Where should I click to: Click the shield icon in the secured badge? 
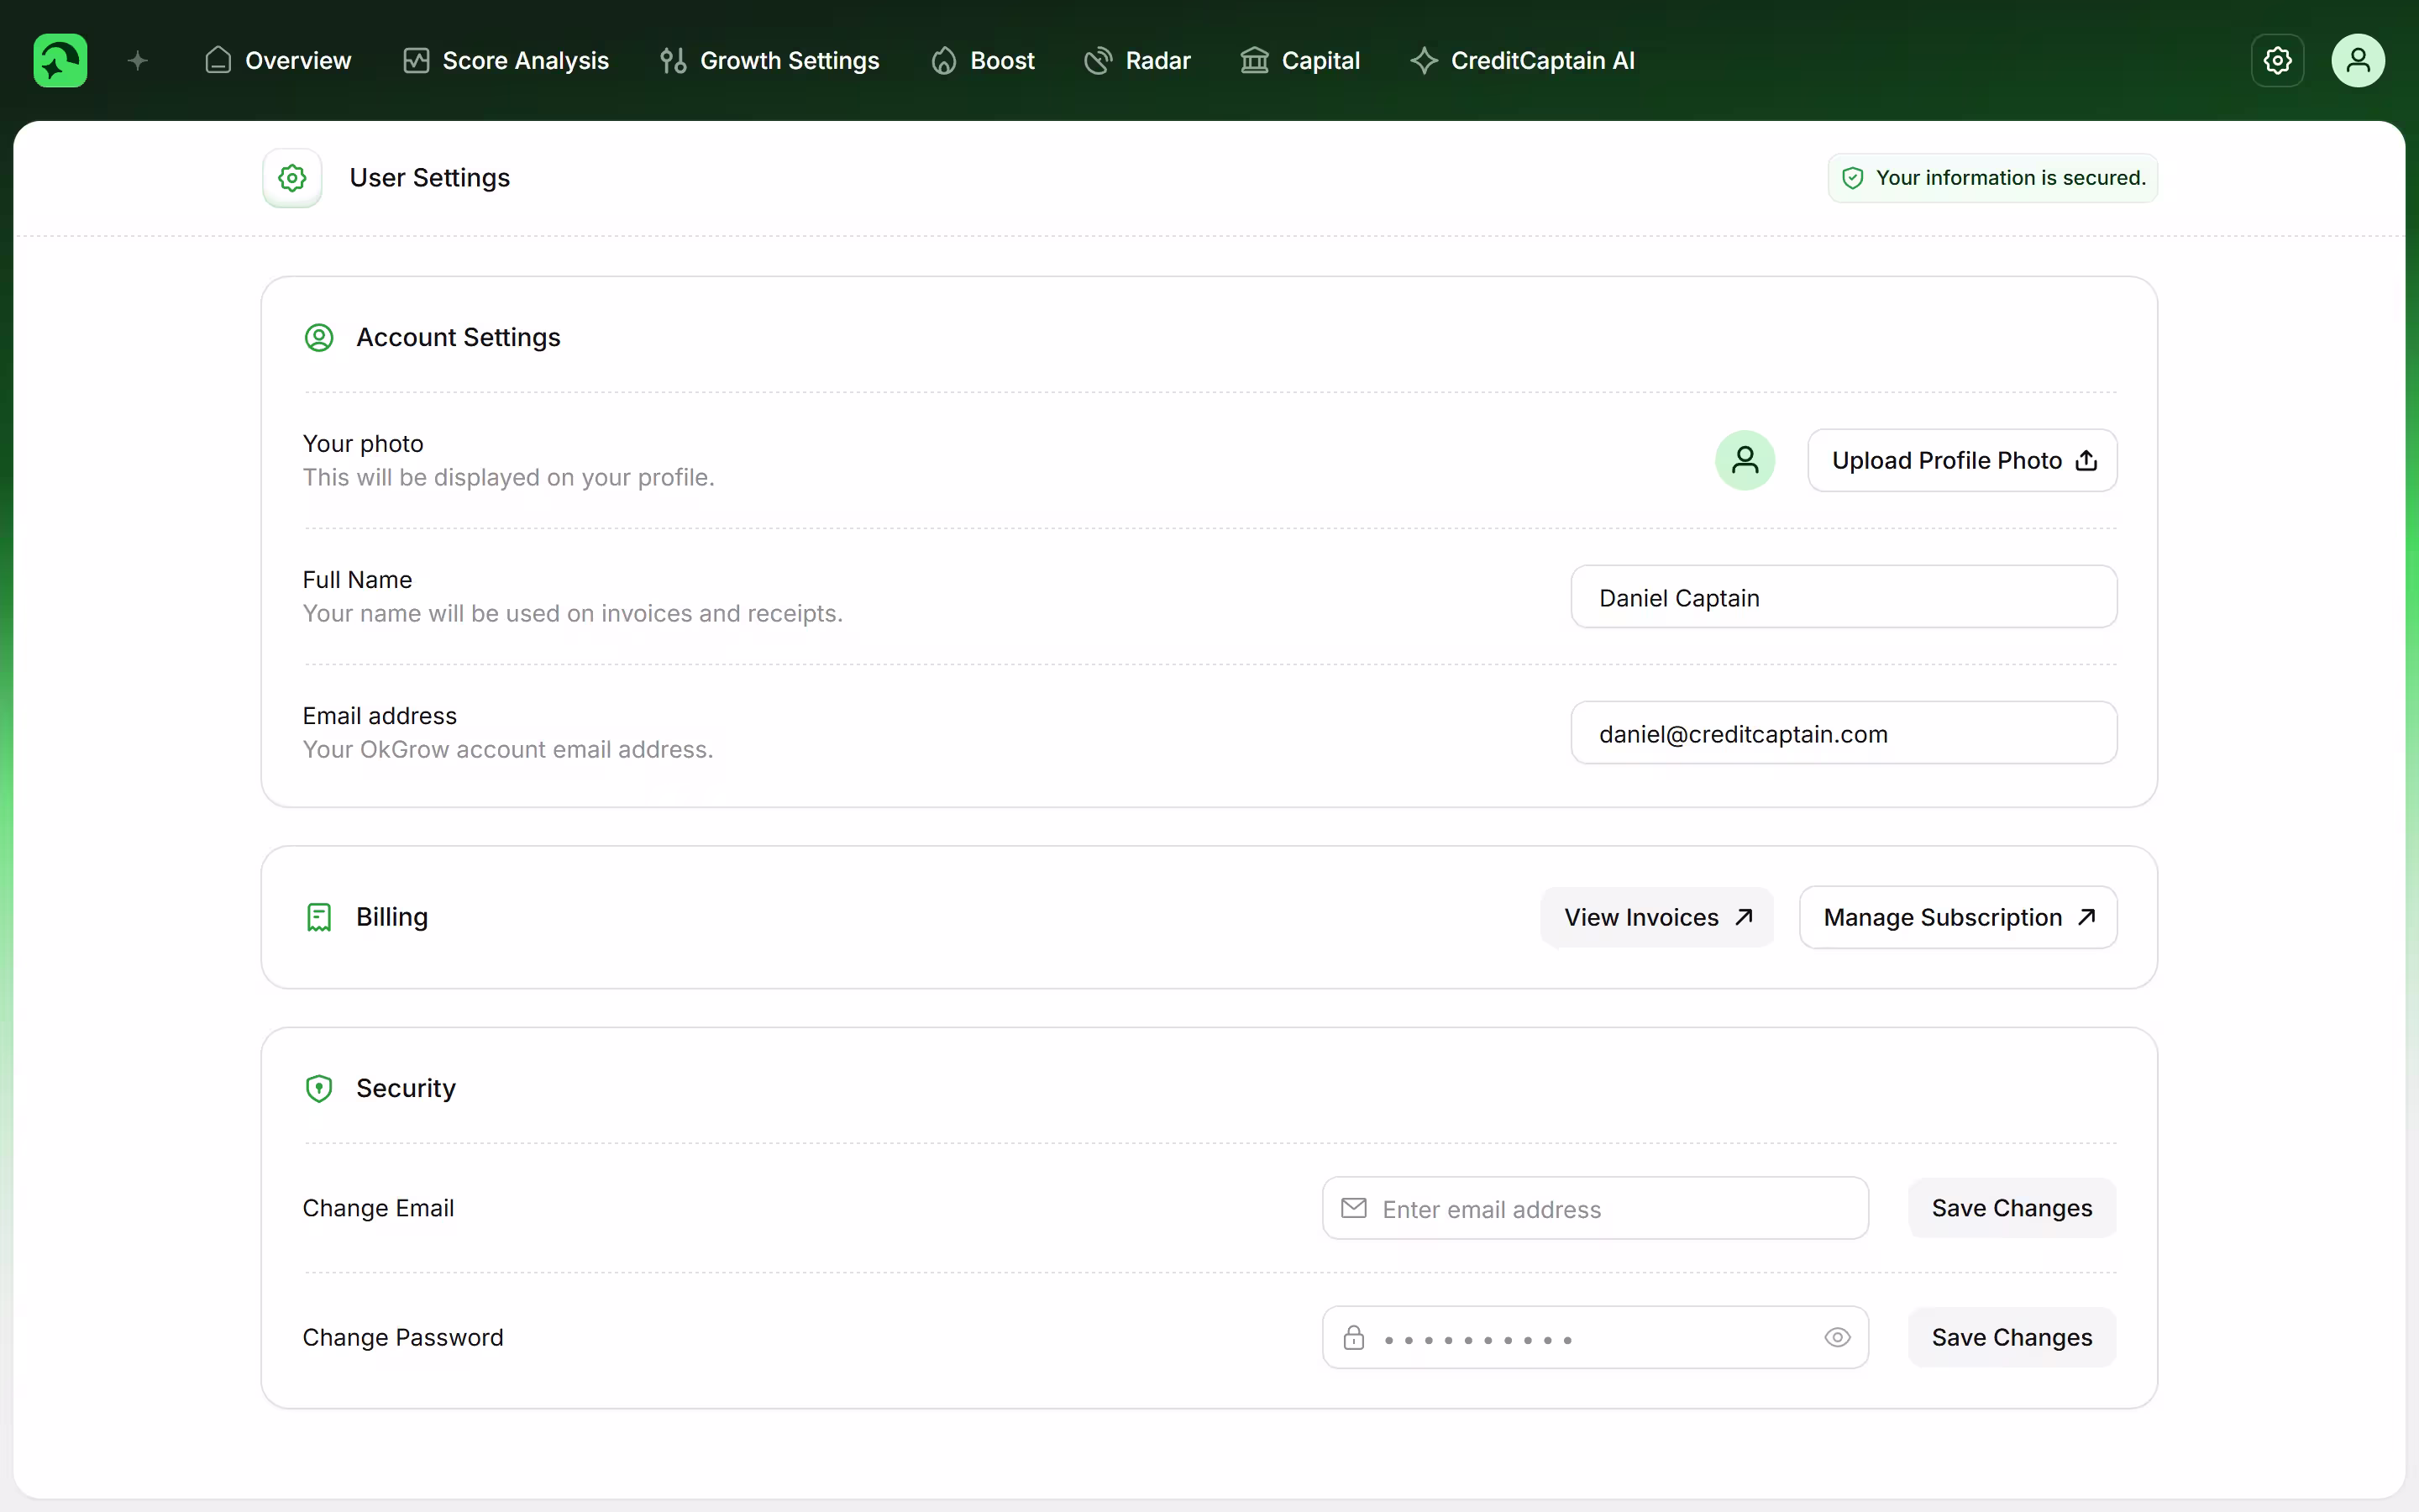click(1852, 178)
